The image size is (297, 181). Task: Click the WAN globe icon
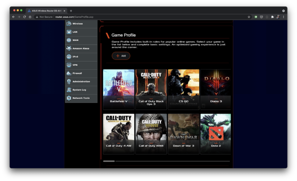69,40
